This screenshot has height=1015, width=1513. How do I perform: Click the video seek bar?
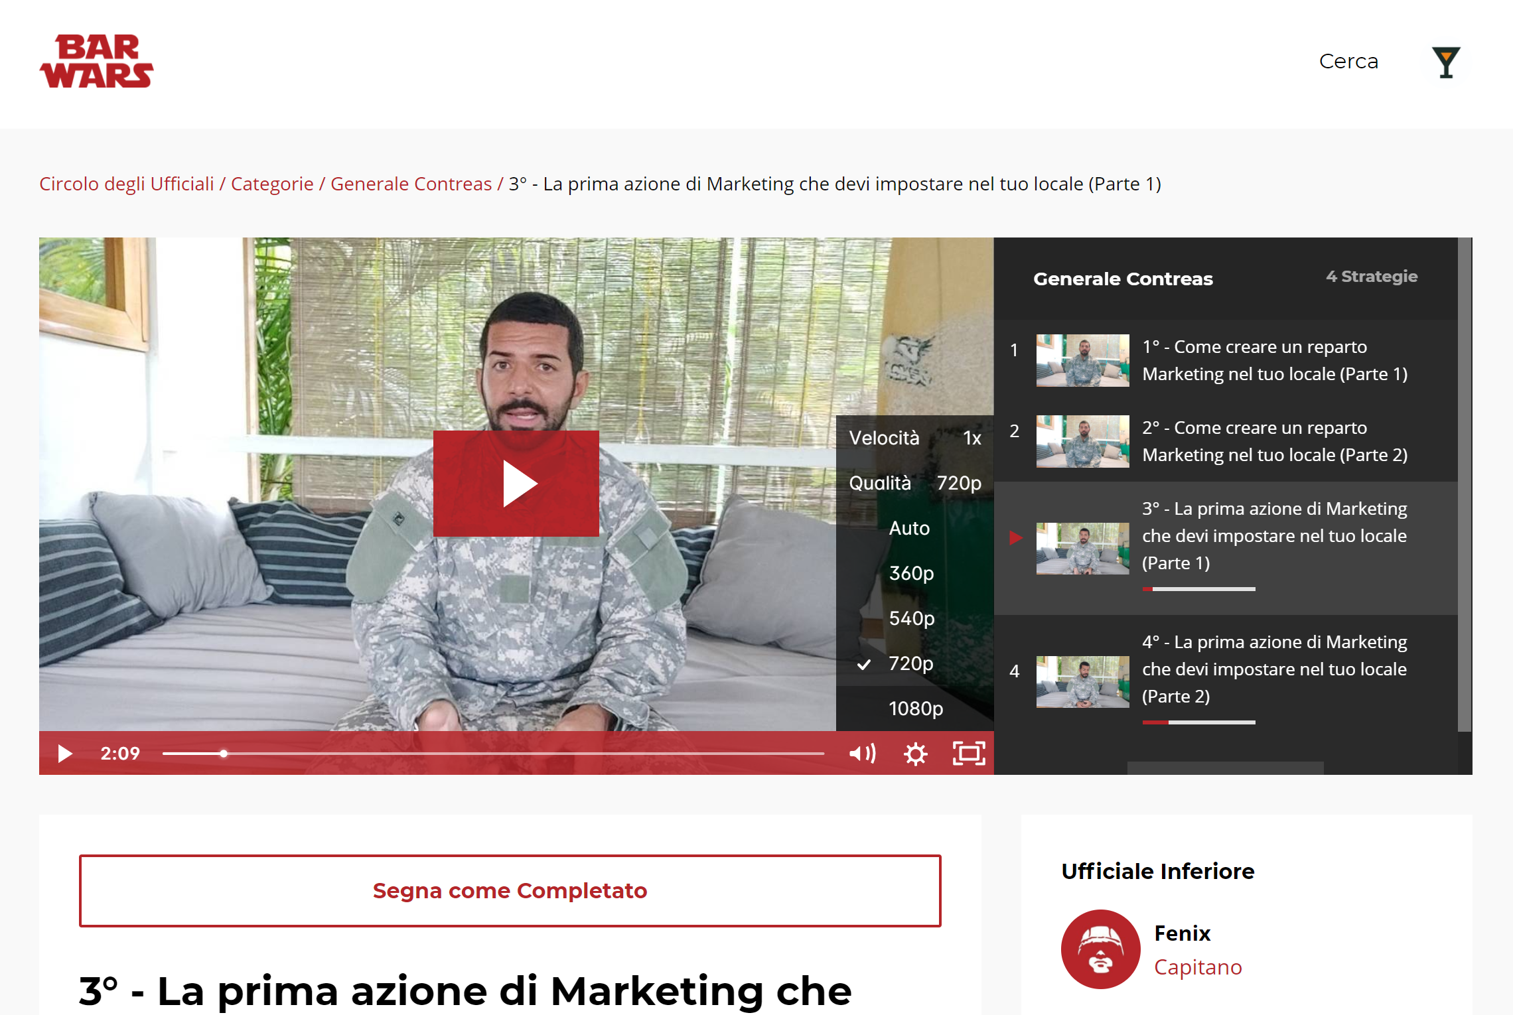point(493,754)
